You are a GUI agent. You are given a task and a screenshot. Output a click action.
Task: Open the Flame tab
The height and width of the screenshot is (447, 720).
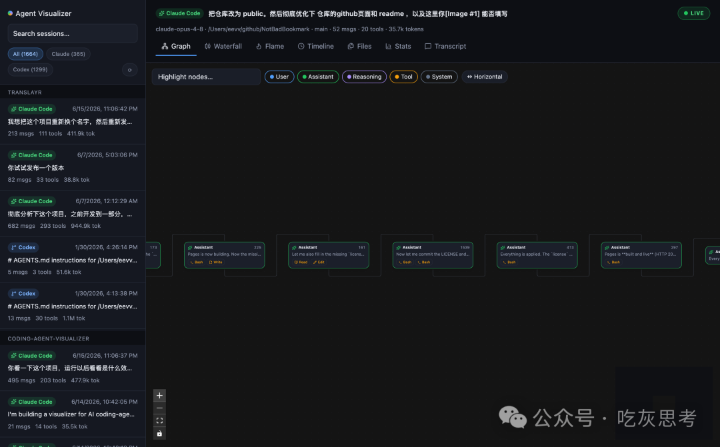click(x=270, y=47)
